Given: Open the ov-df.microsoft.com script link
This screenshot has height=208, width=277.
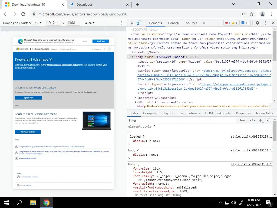Looking at the screenshot, I should (x=204, y=75).
